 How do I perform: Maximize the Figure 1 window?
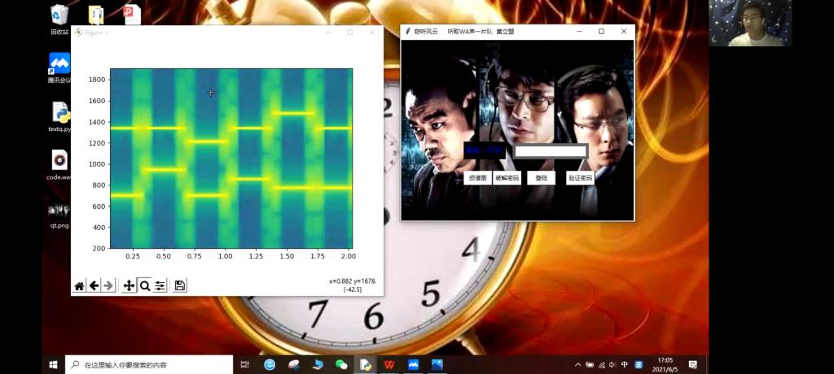click(350, 33)
